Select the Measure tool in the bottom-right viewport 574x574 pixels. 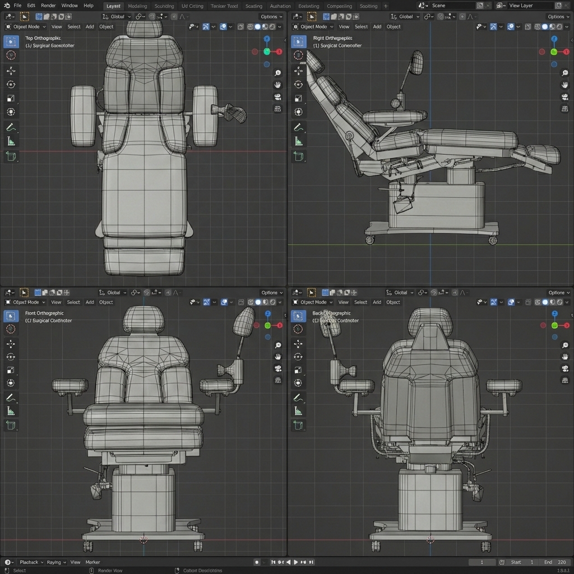(298, 411)
